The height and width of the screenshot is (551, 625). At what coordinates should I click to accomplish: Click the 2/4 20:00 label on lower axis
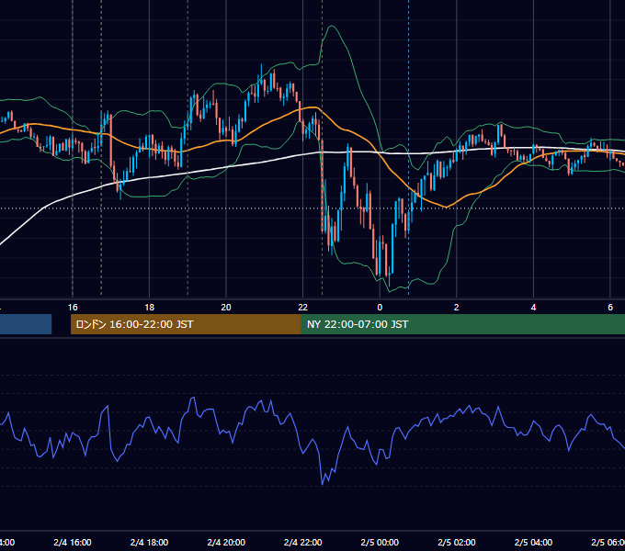226,542
